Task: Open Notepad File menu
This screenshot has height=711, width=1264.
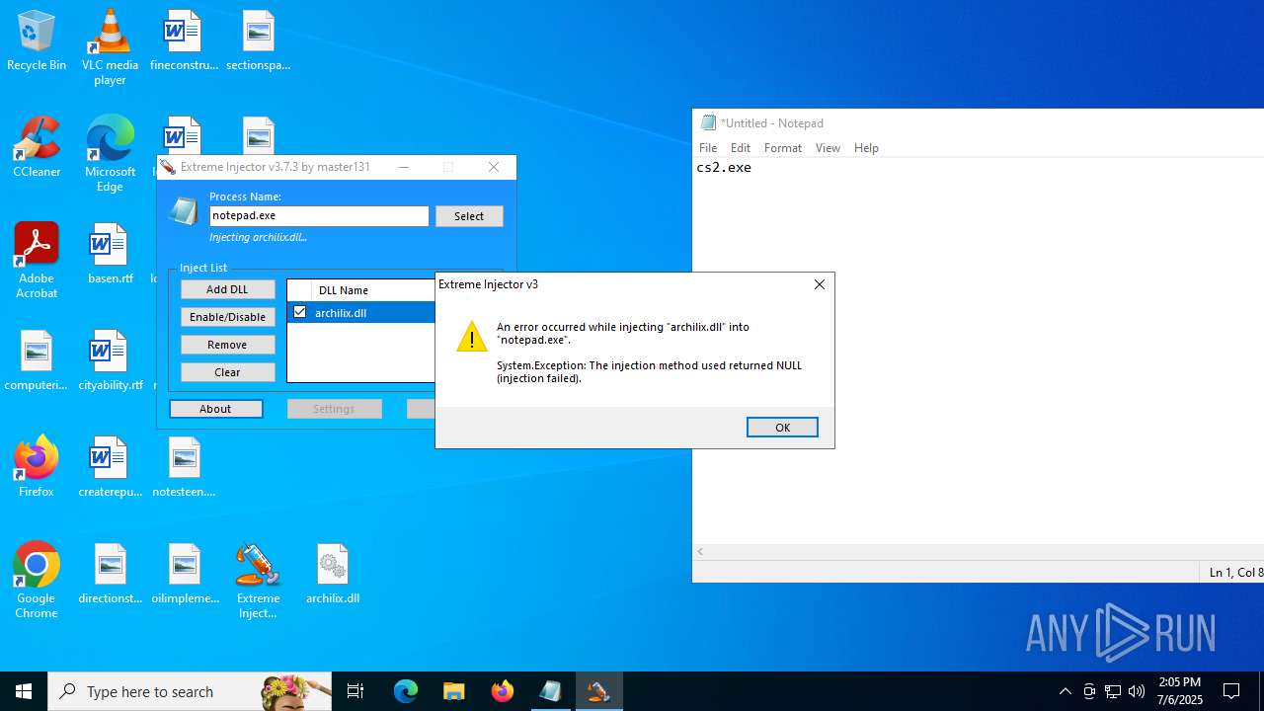Action: tap(708, 147)
